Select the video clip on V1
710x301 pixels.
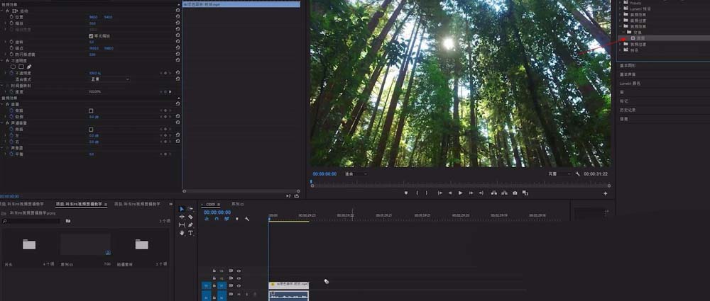289,285
